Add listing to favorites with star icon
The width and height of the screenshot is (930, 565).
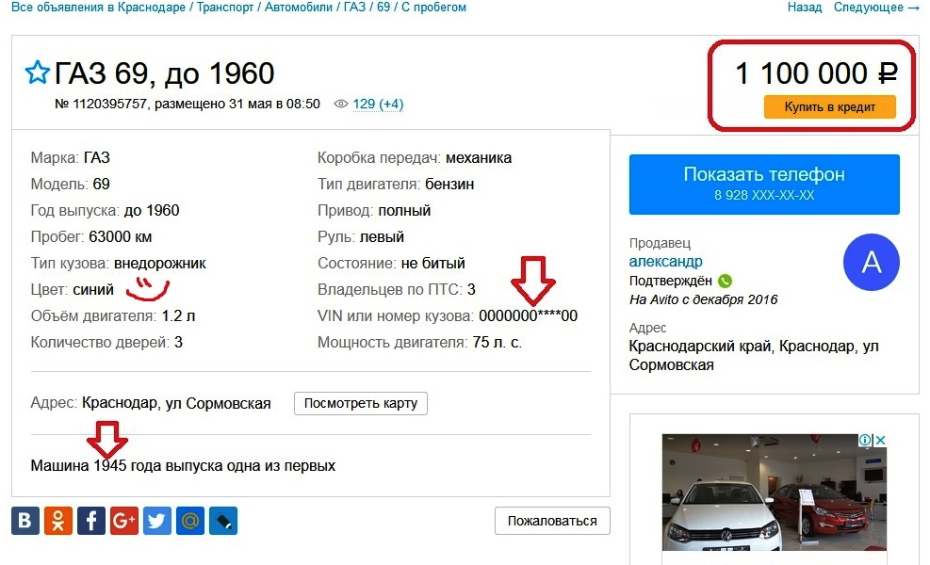pos(37,73)
